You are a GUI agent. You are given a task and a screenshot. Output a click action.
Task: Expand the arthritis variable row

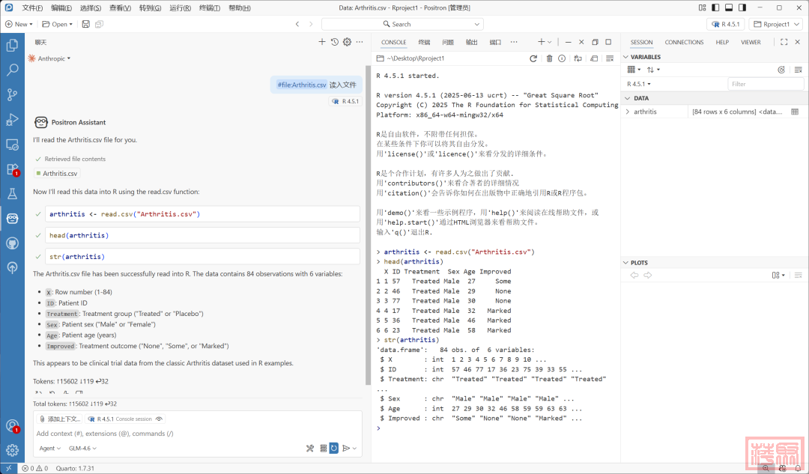point(627,112)
